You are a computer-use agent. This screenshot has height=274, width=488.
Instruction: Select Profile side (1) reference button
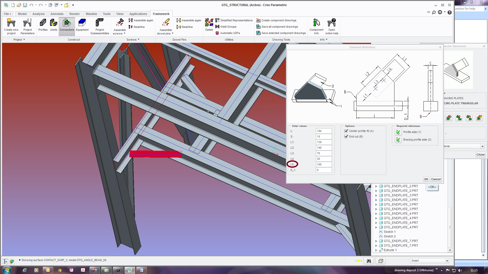point(398,132)
